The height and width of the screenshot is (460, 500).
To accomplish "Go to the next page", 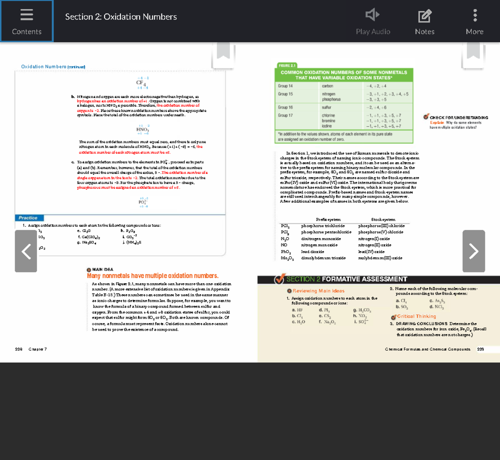I will point(474,251).
